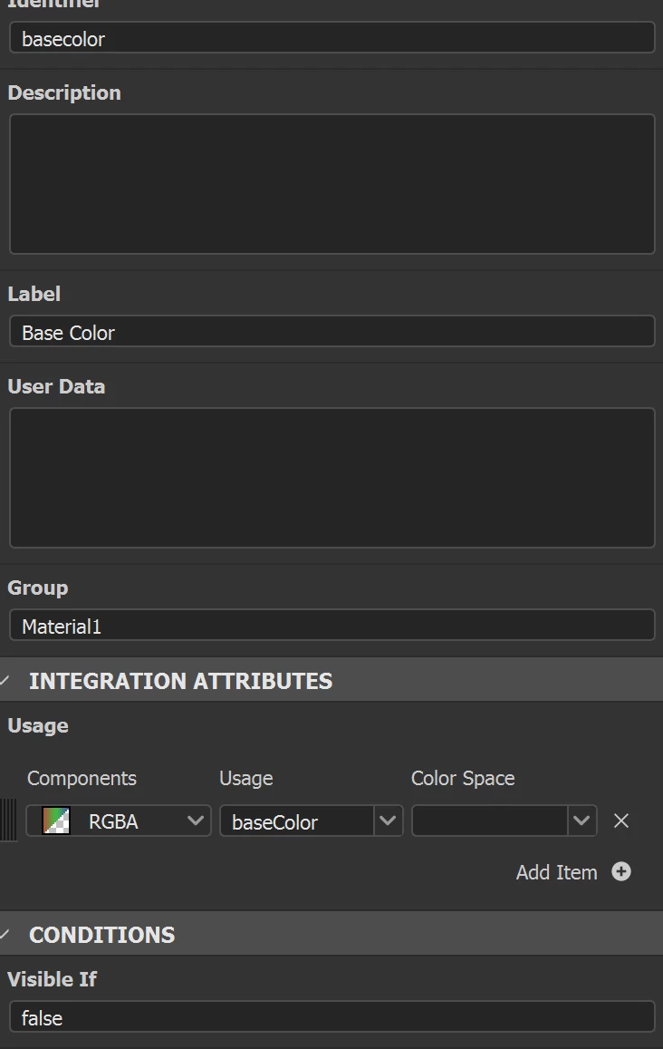Click inside the User Data text area
663x1049 pixels.
point(331,477)
